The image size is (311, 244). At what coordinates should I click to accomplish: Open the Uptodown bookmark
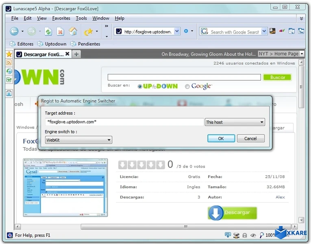point(52,44)
